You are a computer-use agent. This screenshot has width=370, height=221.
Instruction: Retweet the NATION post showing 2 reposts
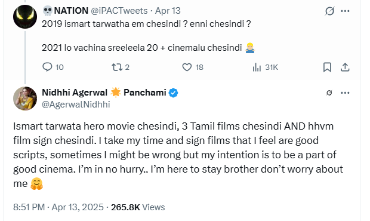tap(117, 67)
